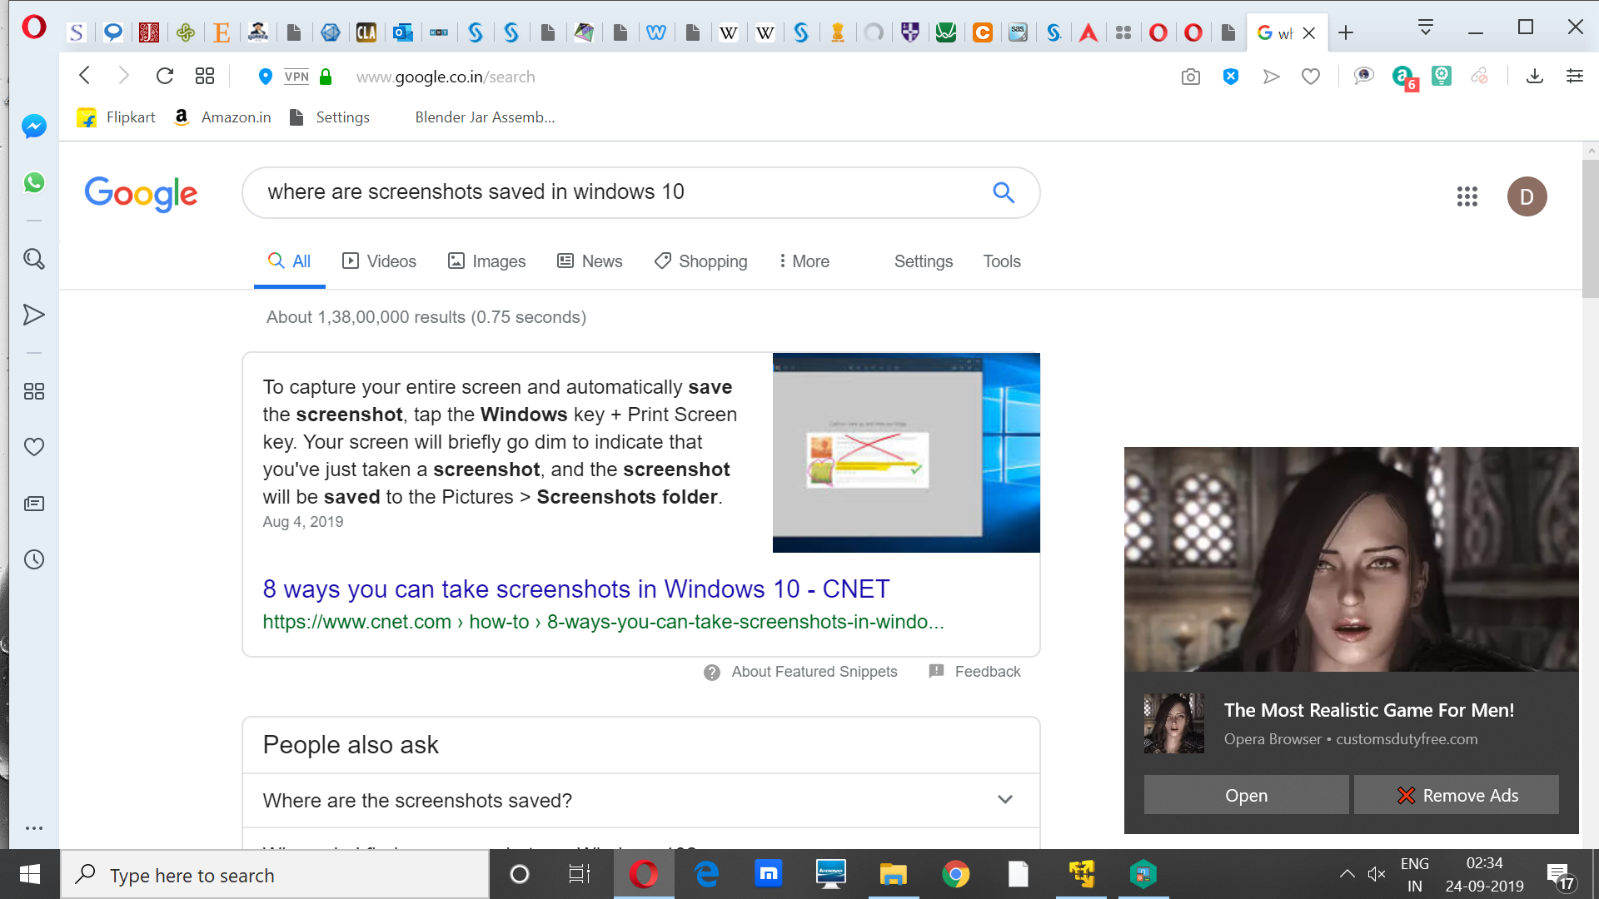Screen dimensions: 1599x899
Task: Open the game ad large image
Action: pos(1351,559)
